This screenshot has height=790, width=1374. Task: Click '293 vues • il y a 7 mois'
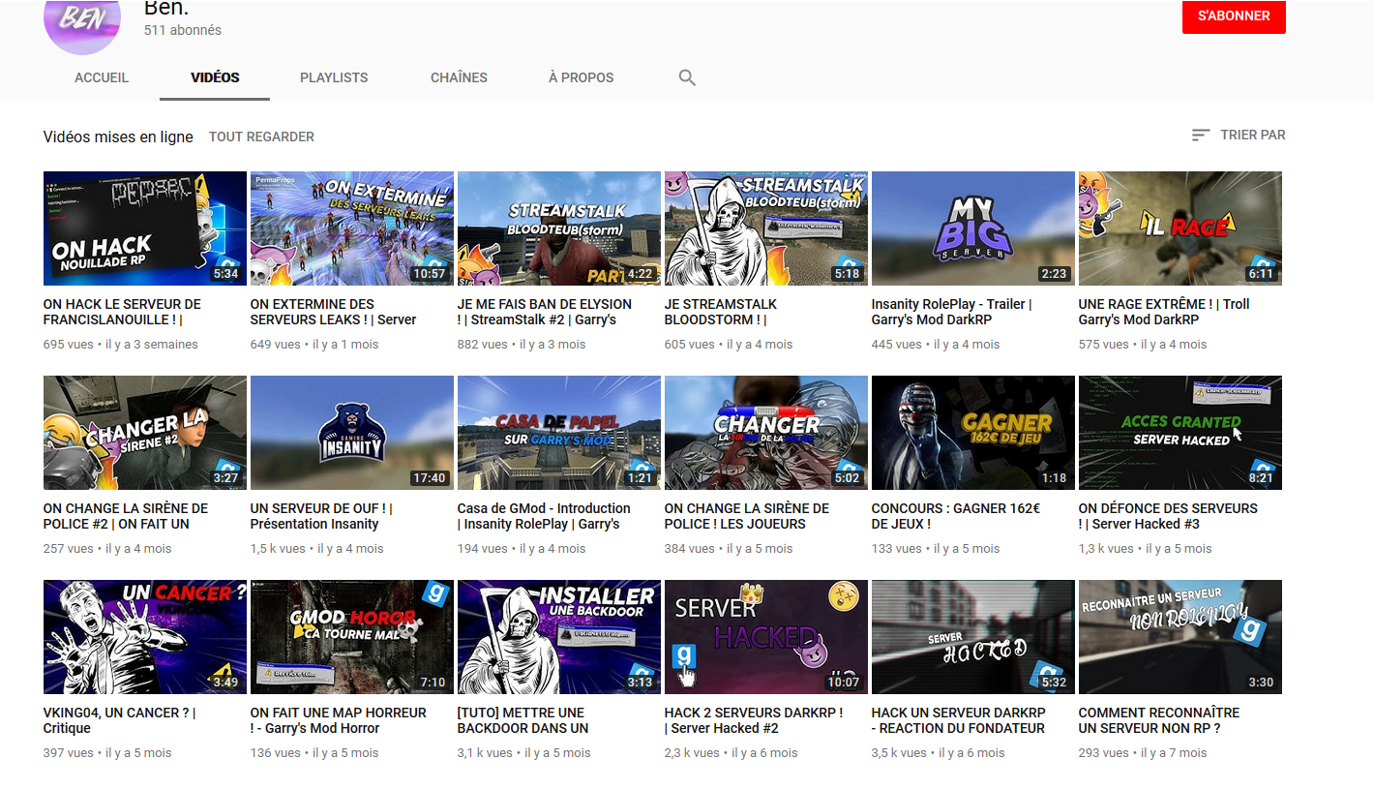(x=1143, y=753)
